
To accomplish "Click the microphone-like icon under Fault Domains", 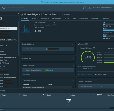I will point(36,31).
